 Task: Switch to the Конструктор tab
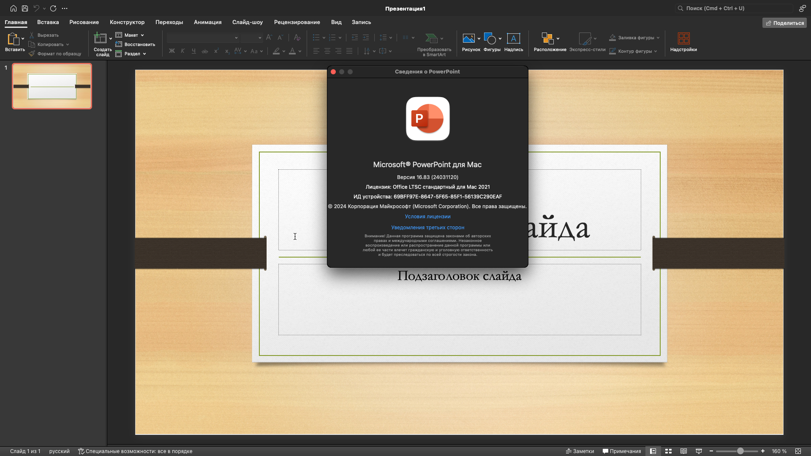click(127, 22)
